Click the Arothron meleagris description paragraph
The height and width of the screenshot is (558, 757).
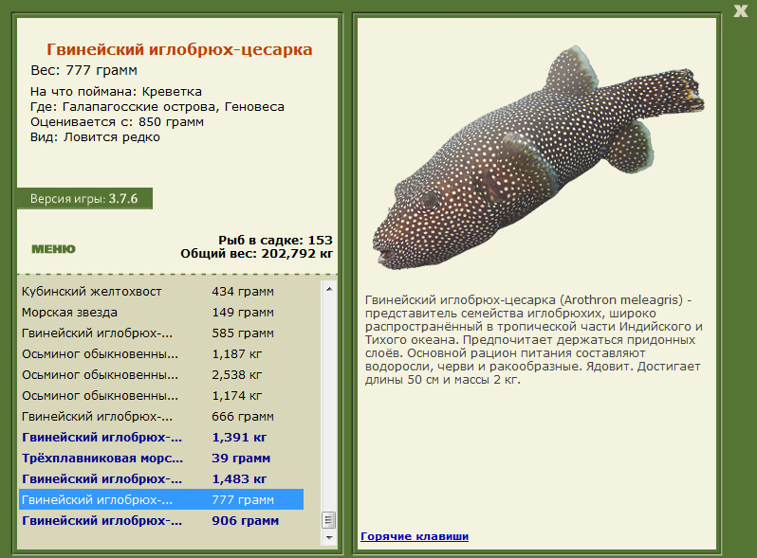click(533, 339)
